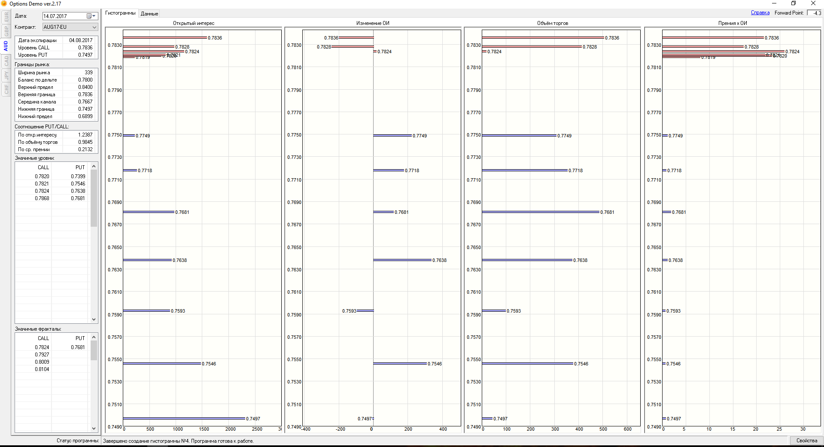Click the Options Demo sun app icon
The width and height of the screenshot is (824, 447).
point(4,3)
